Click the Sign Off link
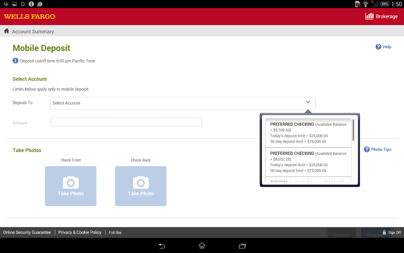This screenshot has height=253, width=404. click(x=394, y=232)
